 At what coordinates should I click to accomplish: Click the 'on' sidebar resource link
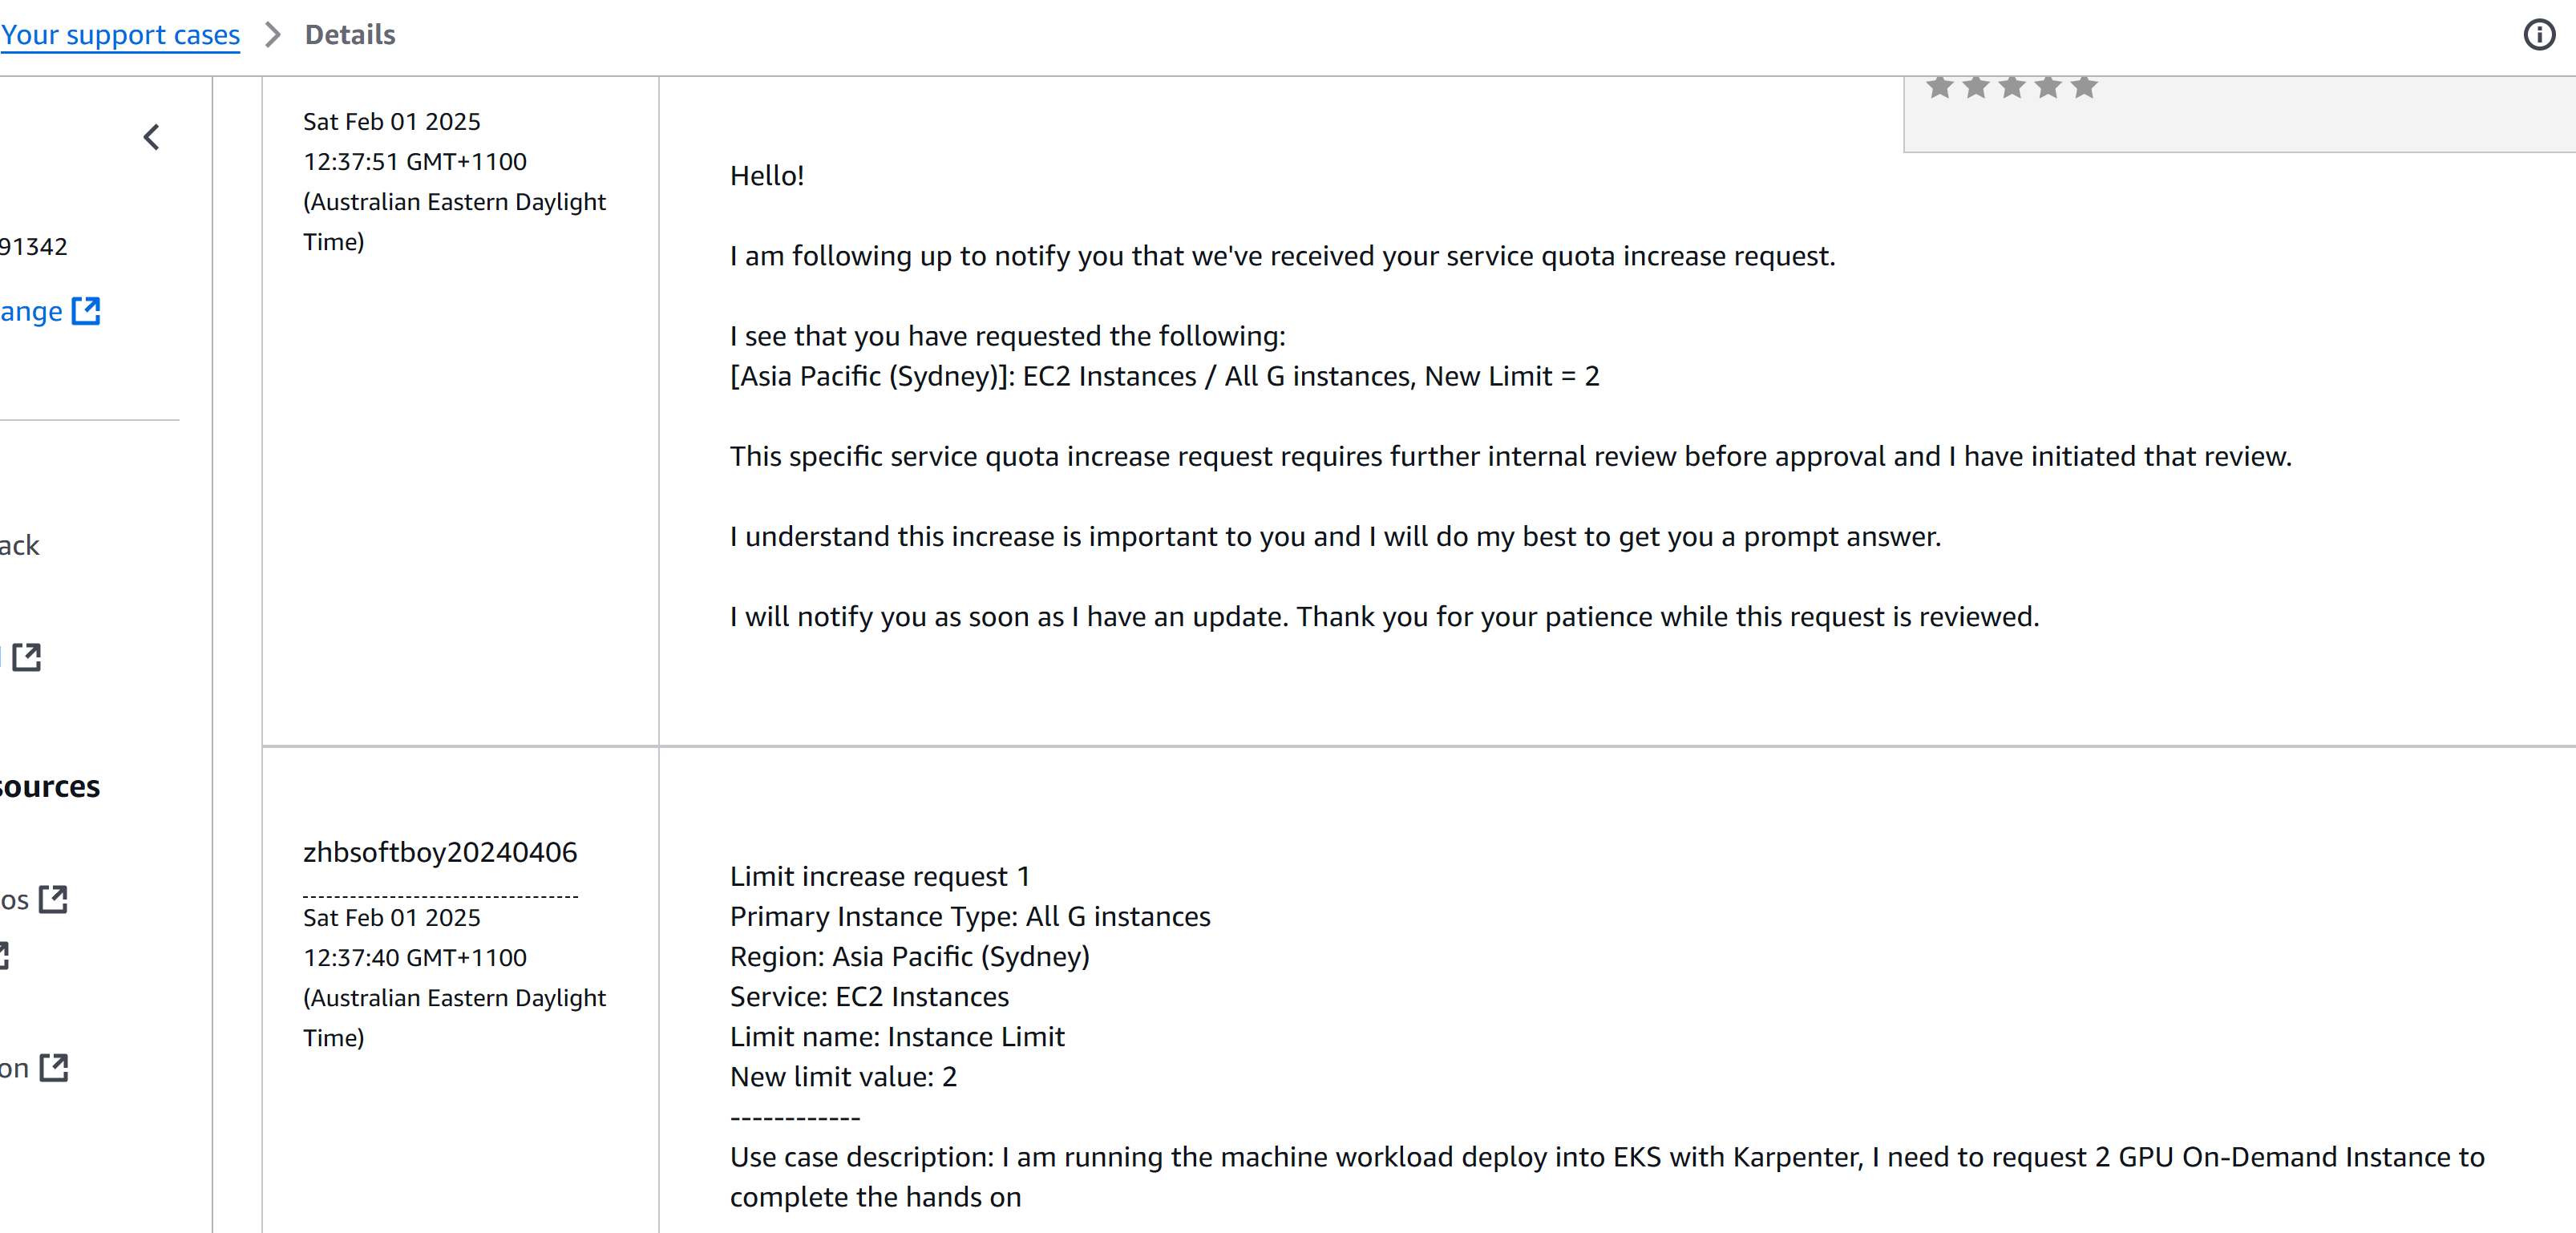tap(15, 1068)
